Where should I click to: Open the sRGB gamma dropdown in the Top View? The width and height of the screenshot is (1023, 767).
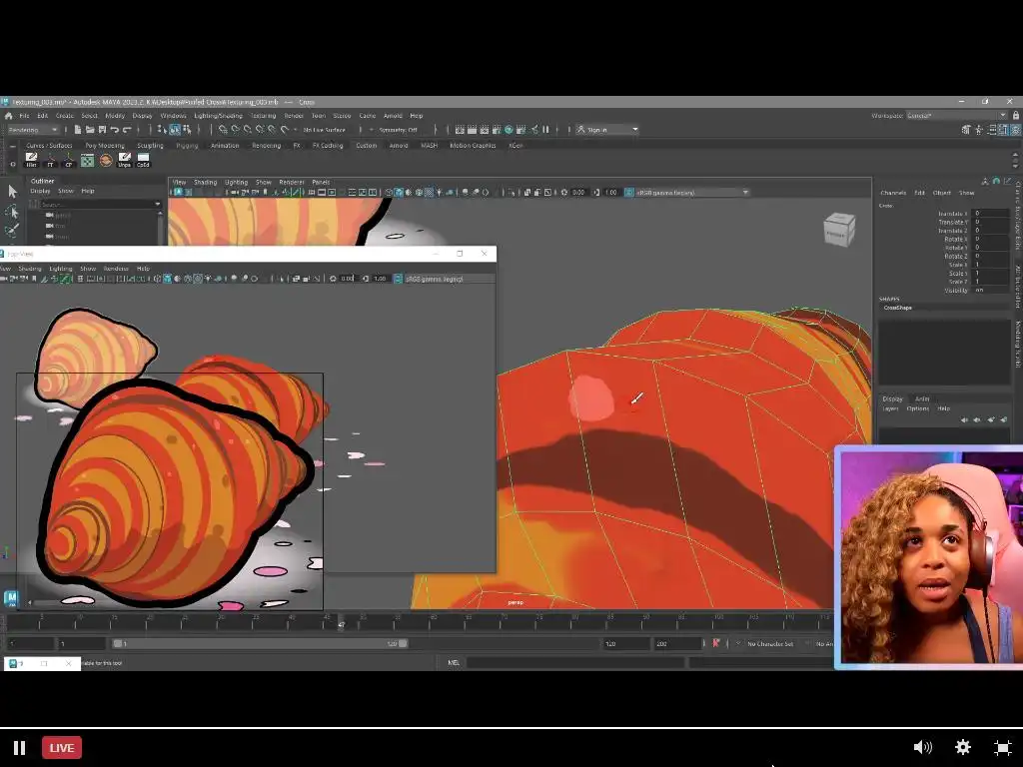[449, 279]
